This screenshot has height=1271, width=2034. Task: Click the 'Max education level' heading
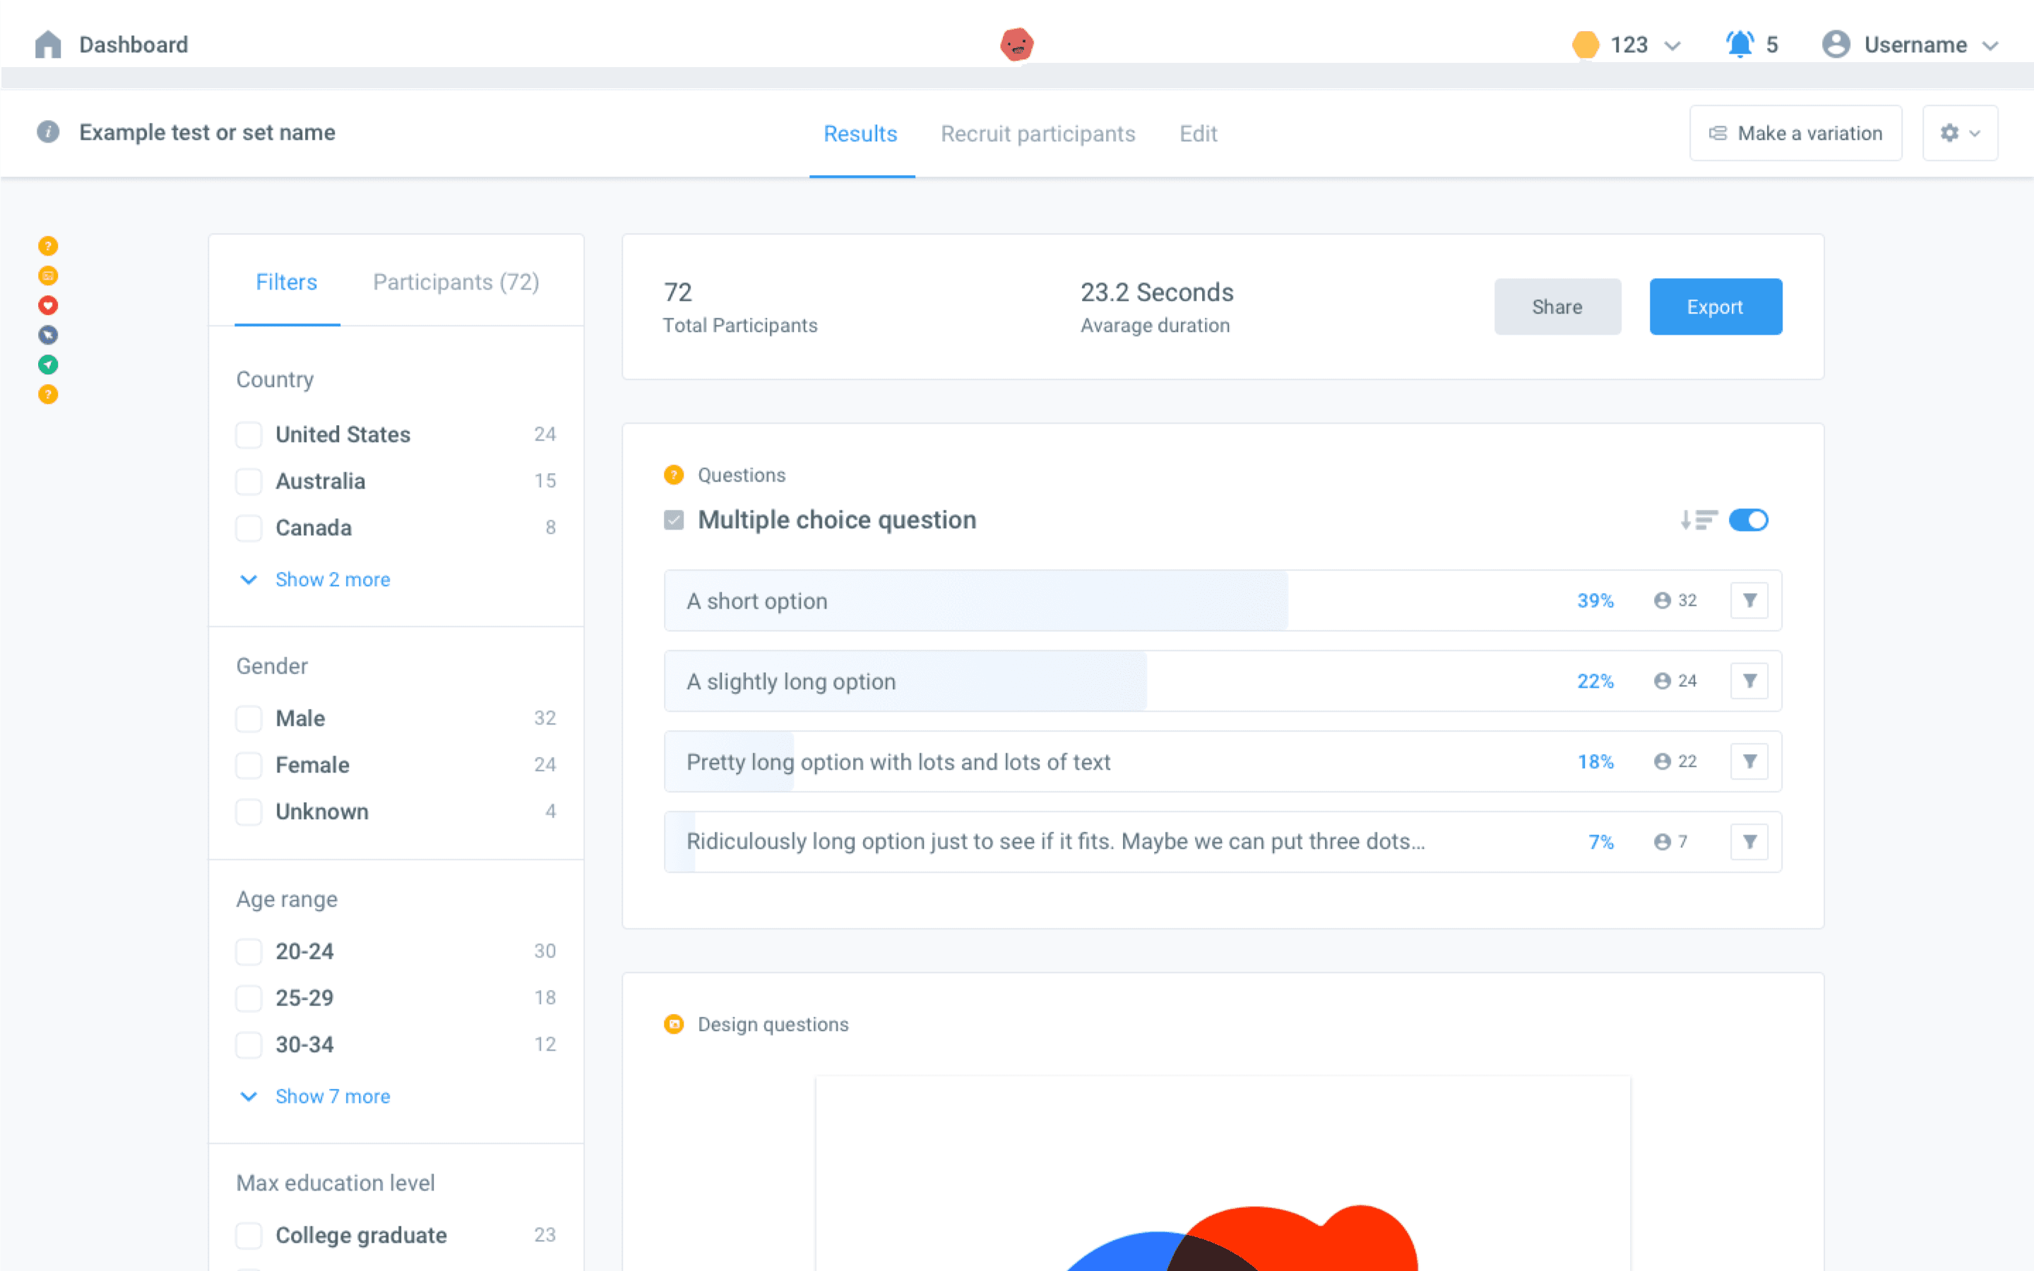point(335,1183)
